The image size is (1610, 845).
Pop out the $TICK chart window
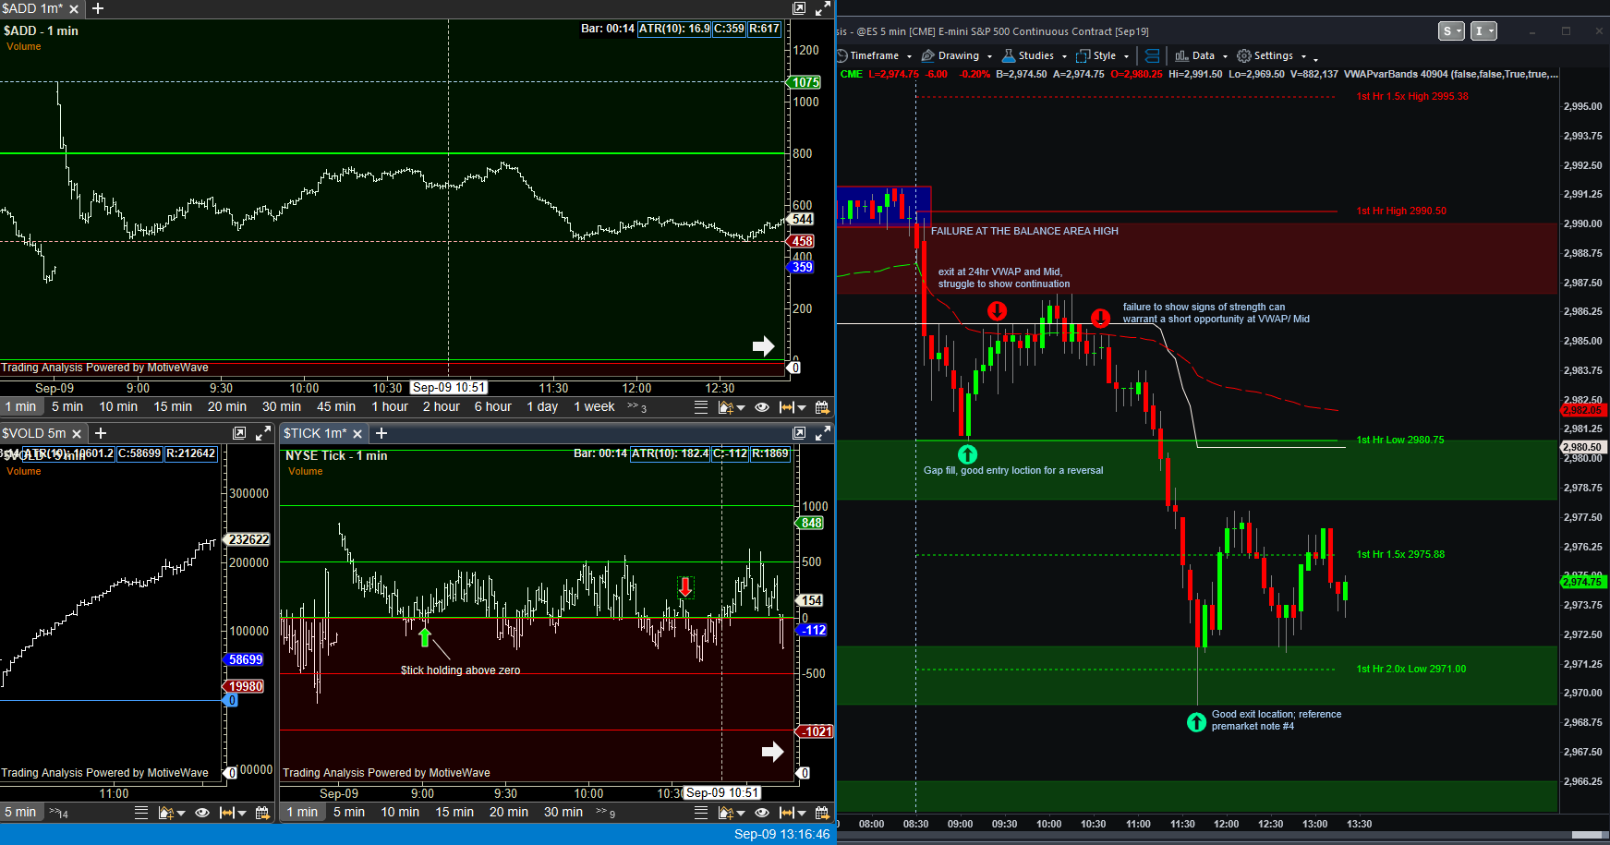[x=800, y=433]
